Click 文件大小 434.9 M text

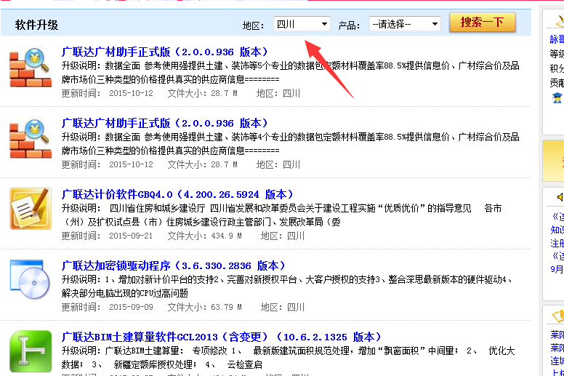point(204,236)
